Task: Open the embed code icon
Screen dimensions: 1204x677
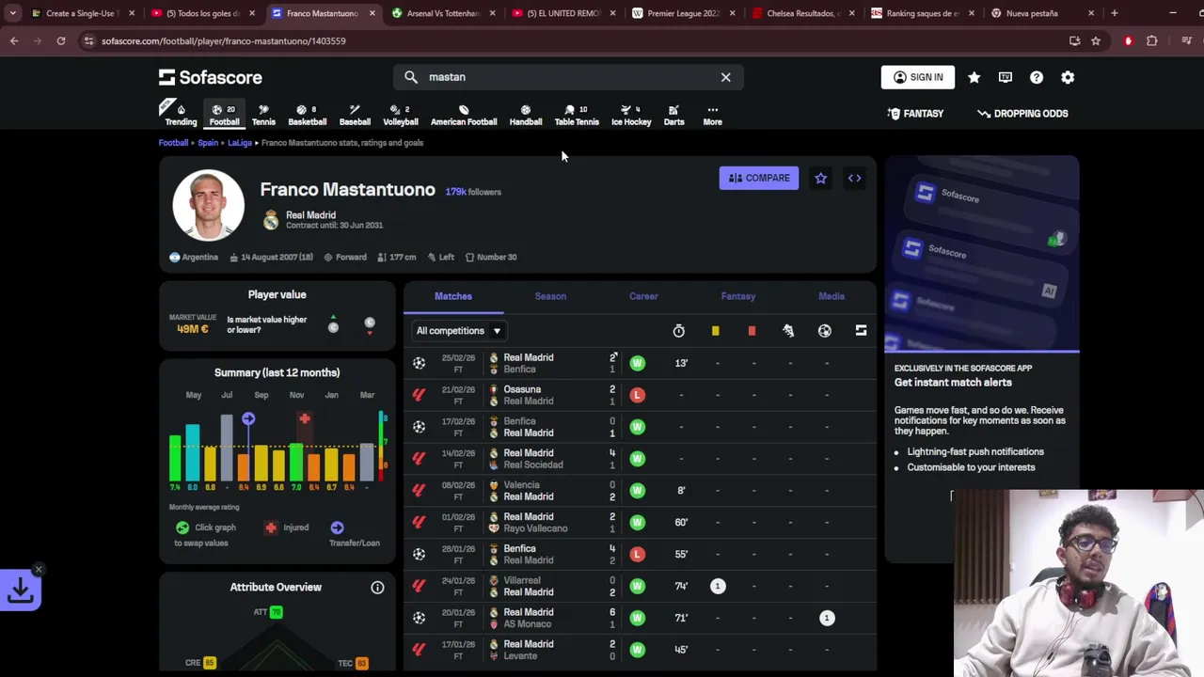Action: [x=854, y=178]
